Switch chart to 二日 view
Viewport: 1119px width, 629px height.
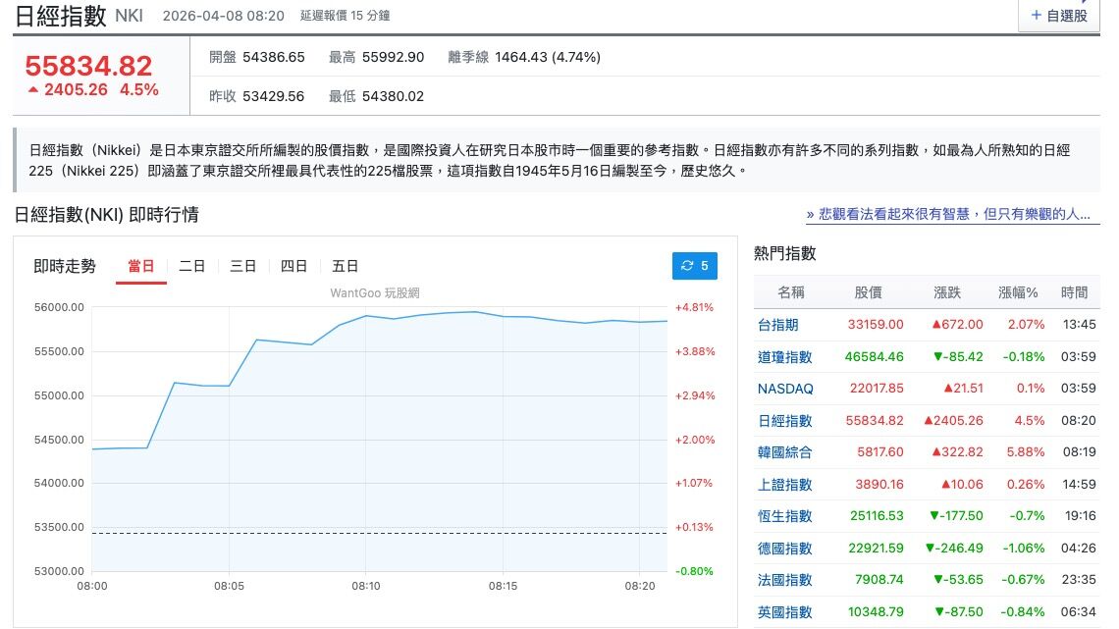[192, 266]
